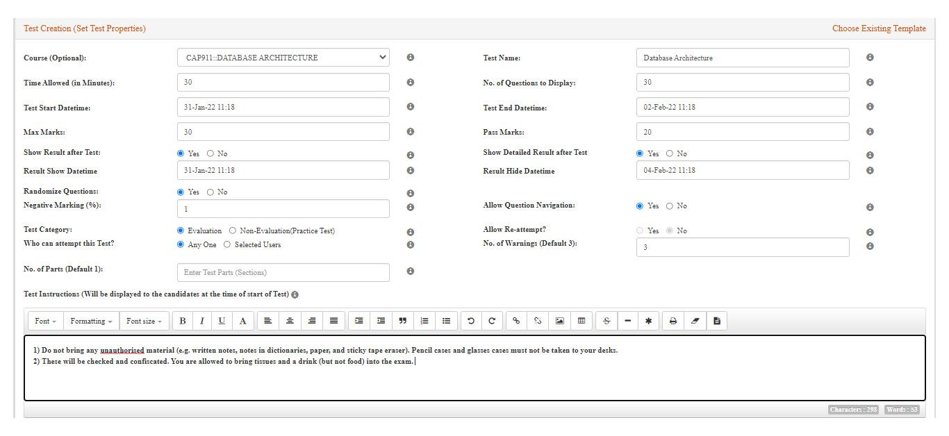
Task: Select the Selected Users radio option
Action: coord(227,244)
